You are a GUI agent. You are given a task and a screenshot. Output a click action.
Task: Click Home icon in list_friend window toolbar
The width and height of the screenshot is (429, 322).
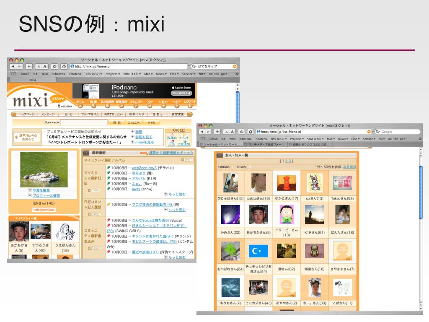tap(251, 132)
